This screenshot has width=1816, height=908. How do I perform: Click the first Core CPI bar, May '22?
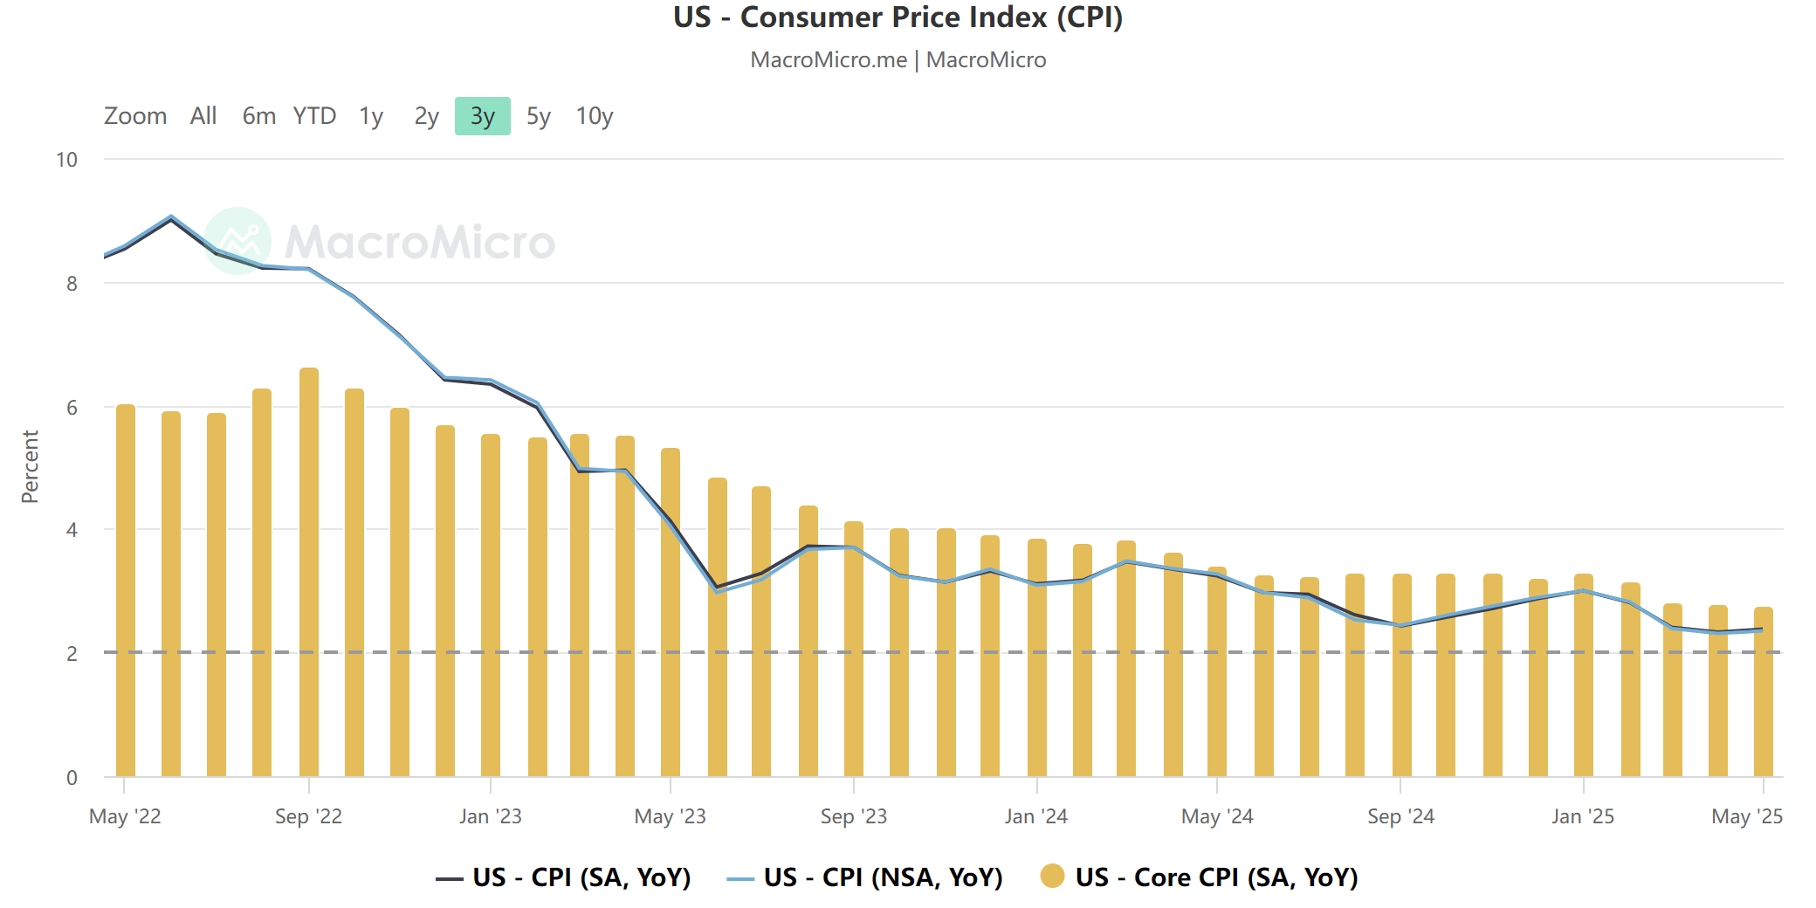(126, 590)
